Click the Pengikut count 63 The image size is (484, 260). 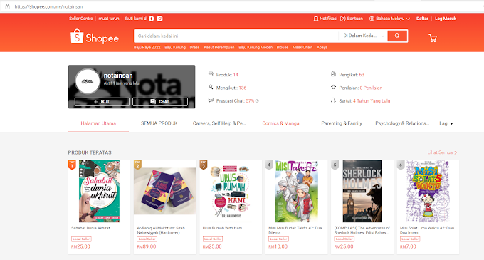point(362,75)
